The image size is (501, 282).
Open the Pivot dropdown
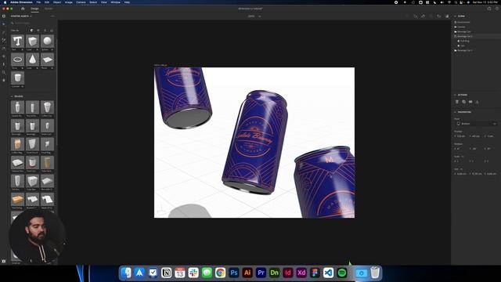tap(476, 124)
